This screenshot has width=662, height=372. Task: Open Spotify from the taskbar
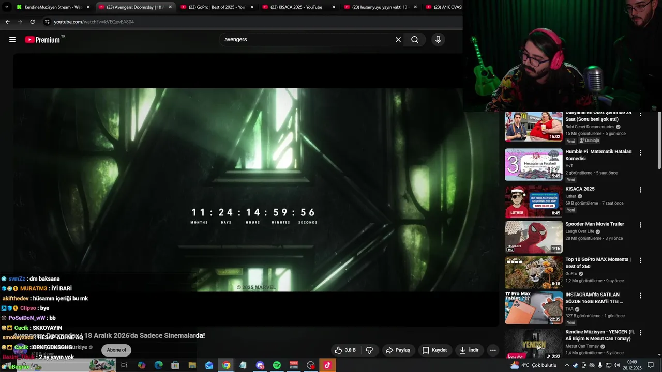coord(277,365)
